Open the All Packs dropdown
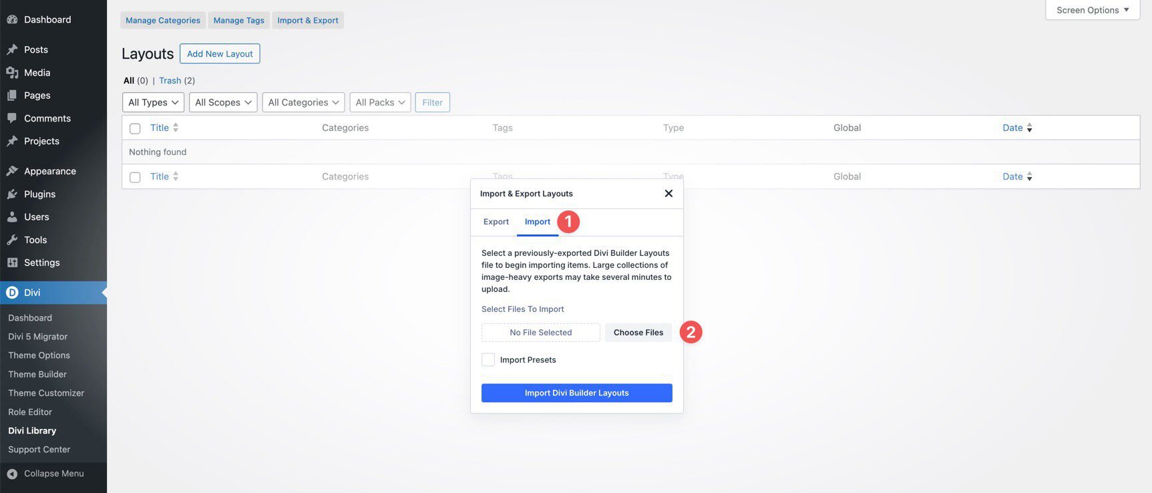The image size is (1152, 493). [x=380, y=102]
